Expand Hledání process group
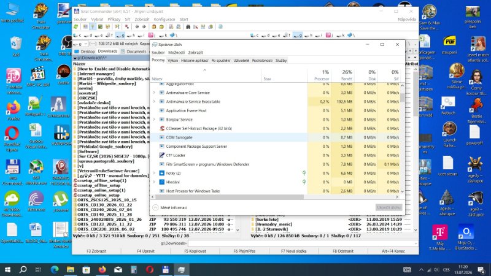The image size is (491, 276). (x=154, y=182)
